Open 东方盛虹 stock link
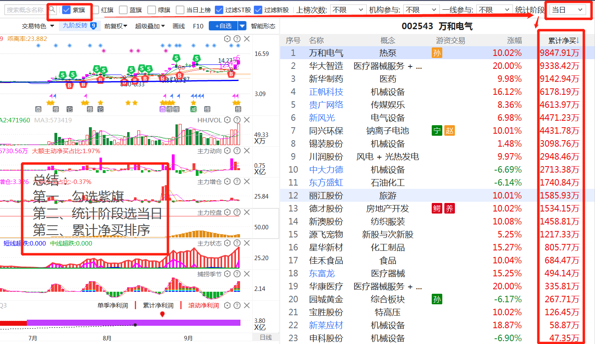 tap(326, 183)
